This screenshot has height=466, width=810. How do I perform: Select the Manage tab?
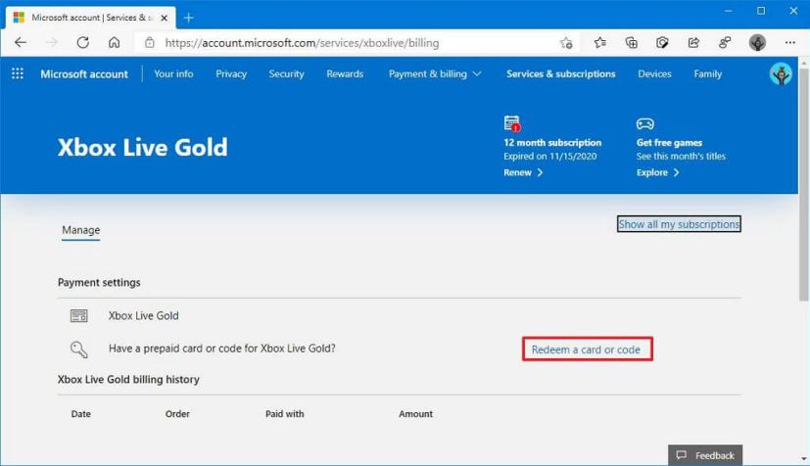coord(81,230)
